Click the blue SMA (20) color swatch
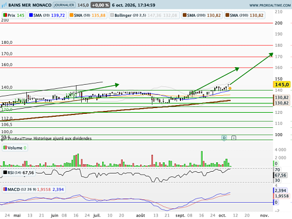The width and height of the screenshot is (292, 219). (31, 15)
